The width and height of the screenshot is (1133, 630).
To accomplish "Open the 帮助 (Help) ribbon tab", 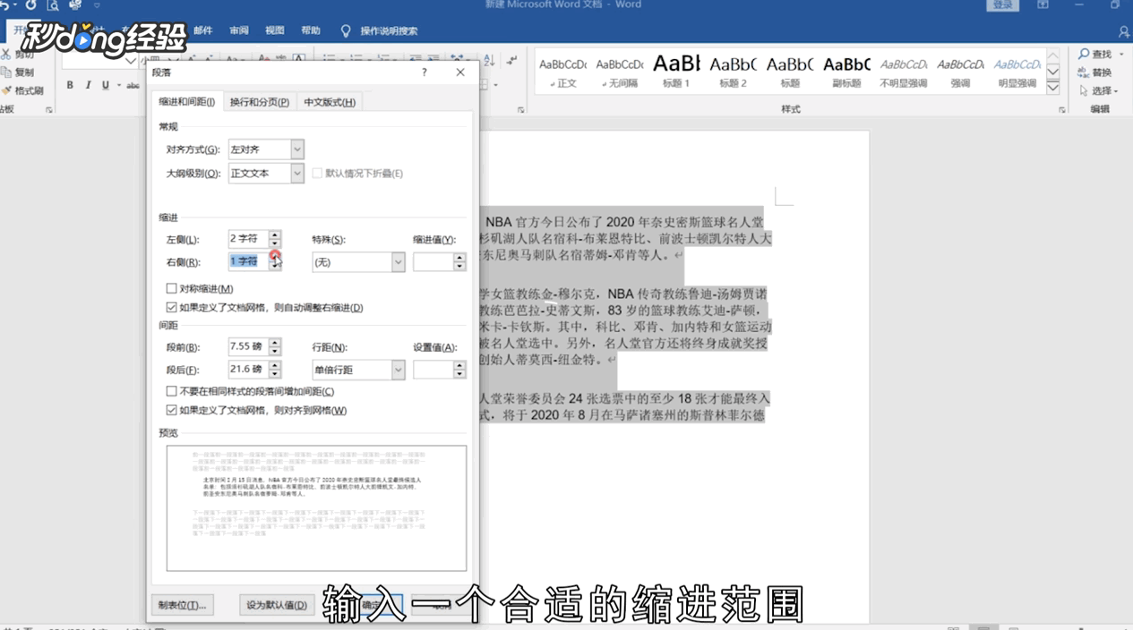I will click(x=311, y=30).
